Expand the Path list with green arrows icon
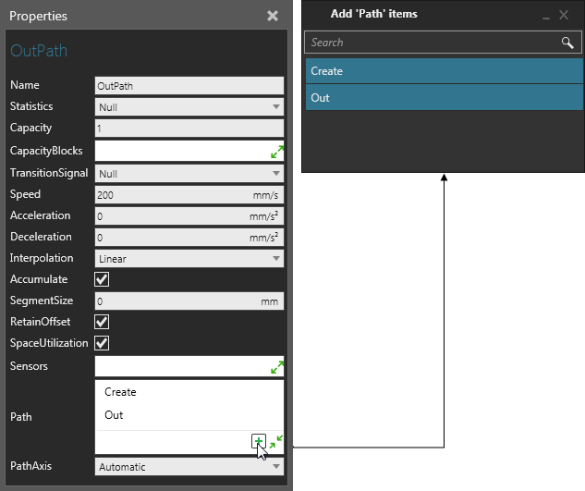 pyautogui.click(x=276, y=442)
